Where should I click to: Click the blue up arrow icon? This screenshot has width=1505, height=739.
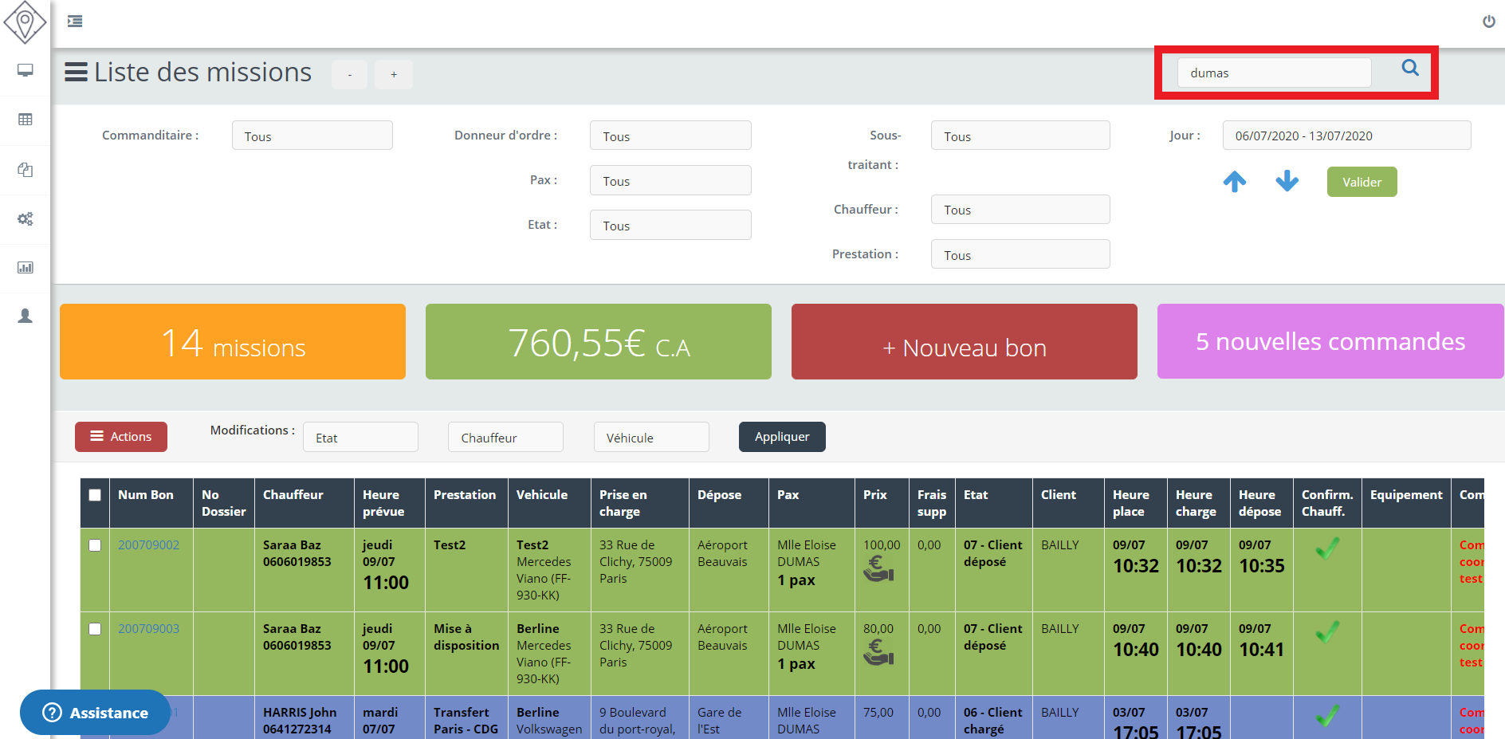point(1234,182)
